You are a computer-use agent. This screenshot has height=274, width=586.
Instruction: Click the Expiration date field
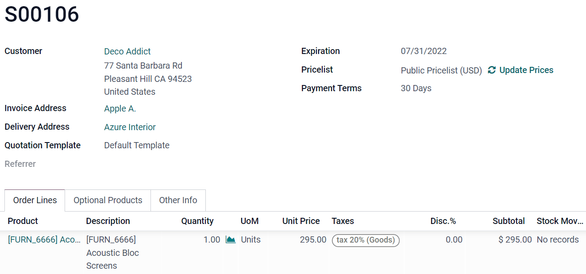click(424, 51)
